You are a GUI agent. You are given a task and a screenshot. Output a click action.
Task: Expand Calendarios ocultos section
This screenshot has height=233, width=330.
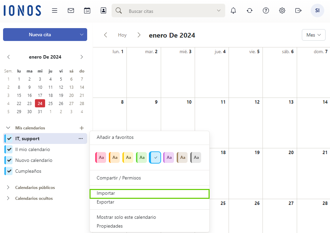(8, 198)
